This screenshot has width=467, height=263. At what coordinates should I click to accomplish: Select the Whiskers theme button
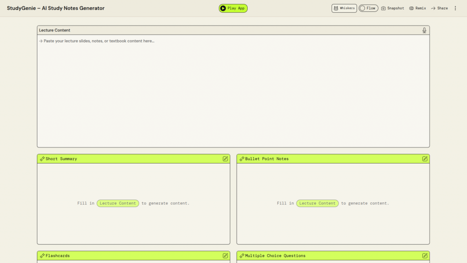[344, 8]
